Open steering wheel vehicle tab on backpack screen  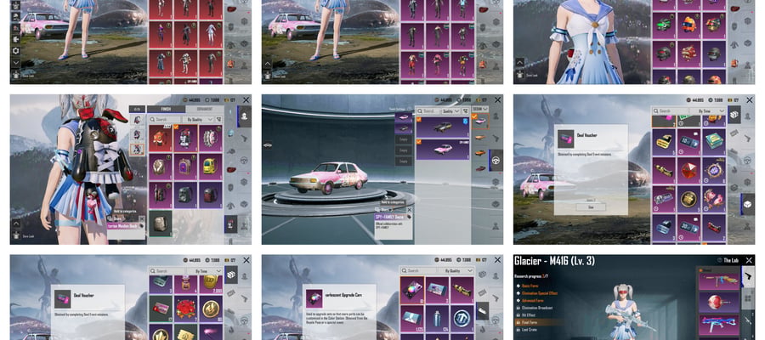(245, 160)
